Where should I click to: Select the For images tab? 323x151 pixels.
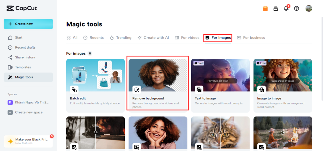coord(218,38)
